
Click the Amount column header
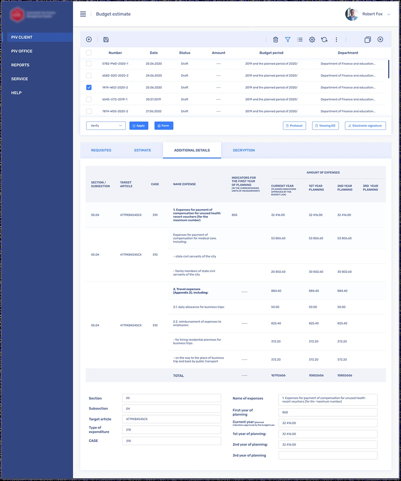click(219, 53)
